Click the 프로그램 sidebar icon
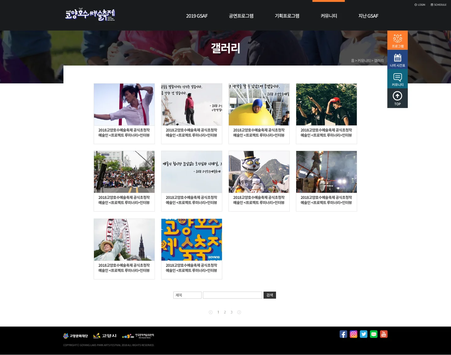 point(397,40)
